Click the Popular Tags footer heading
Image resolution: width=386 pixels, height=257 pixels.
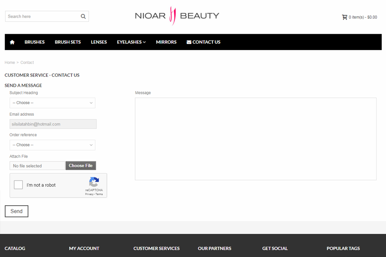tap(343, 248)
